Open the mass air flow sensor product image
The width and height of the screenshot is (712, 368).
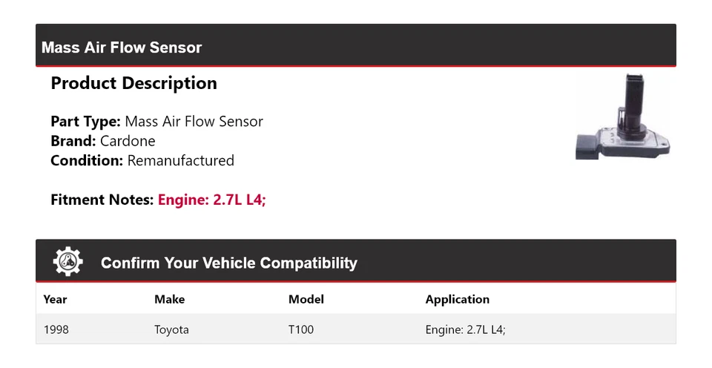click(x=622, y=117)
